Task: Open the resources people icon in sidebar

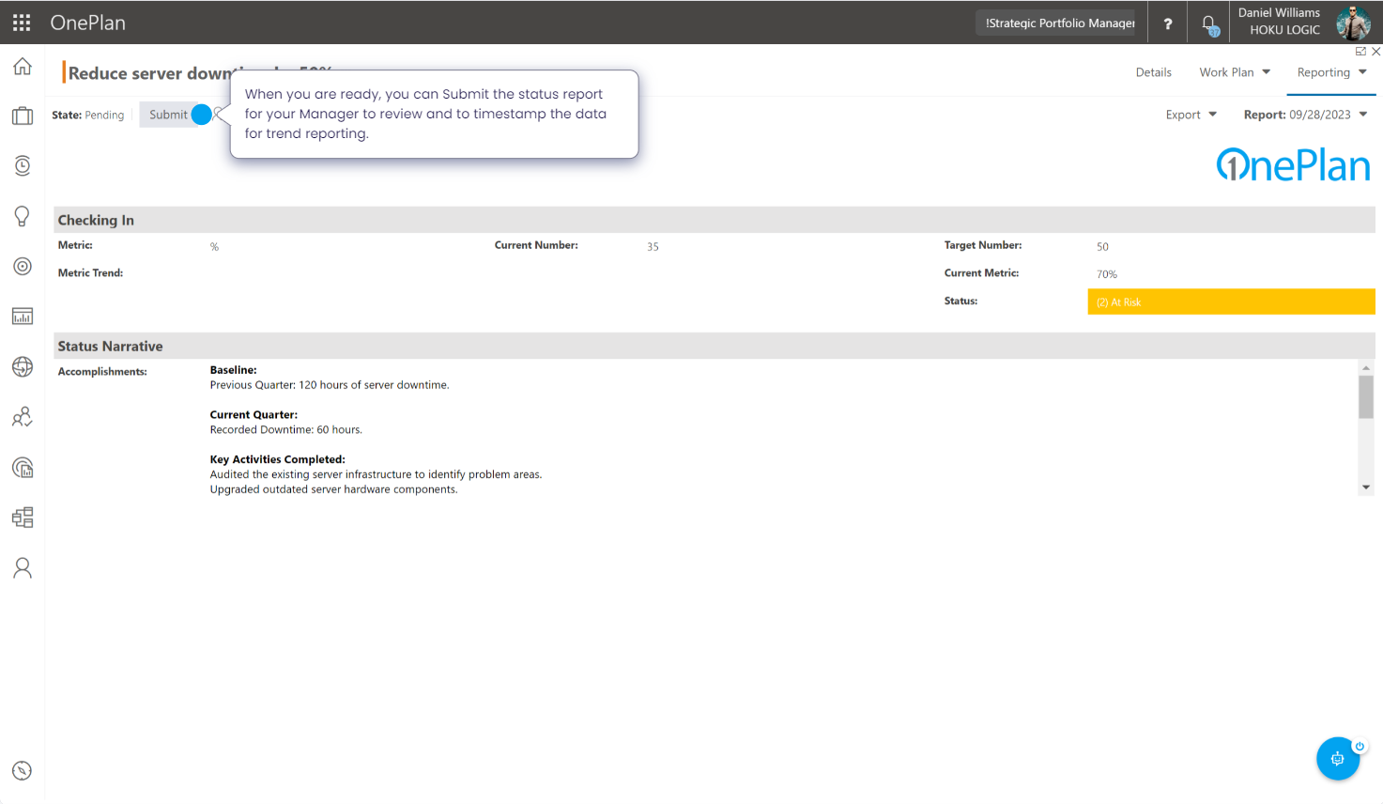Action: [23, 417]
